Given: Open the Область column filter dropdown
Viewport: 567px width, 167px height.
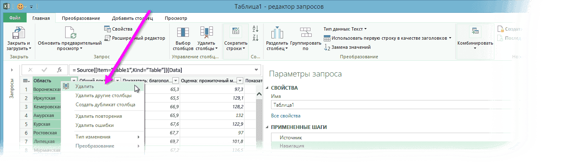Looking at the screenshot, I should click(x=74, y=81).
